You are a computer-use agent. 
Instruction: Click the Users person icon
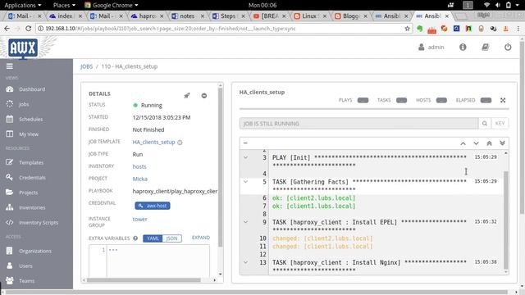click(9, 265)
